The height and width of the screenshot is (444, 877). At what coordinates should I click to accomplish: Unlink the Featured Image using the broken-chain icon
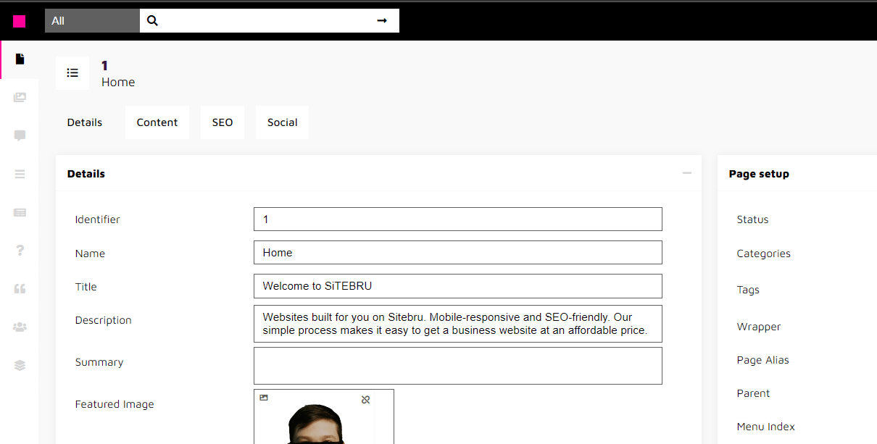[x=365, y=399]
